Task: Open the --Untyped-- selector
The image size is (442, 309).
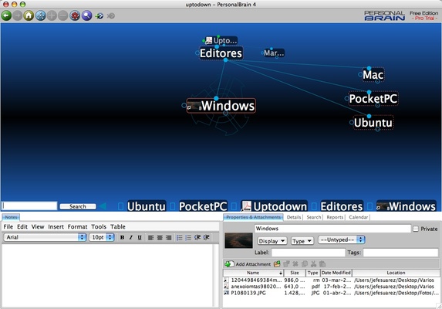Action: (342, 240)
